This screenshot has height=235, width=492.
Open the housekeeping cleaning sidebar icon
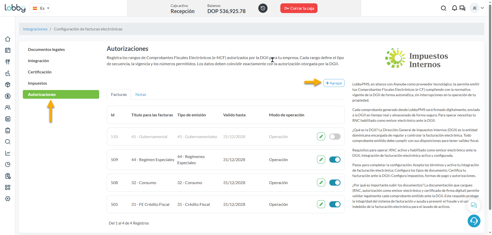[x=8, y=73]
